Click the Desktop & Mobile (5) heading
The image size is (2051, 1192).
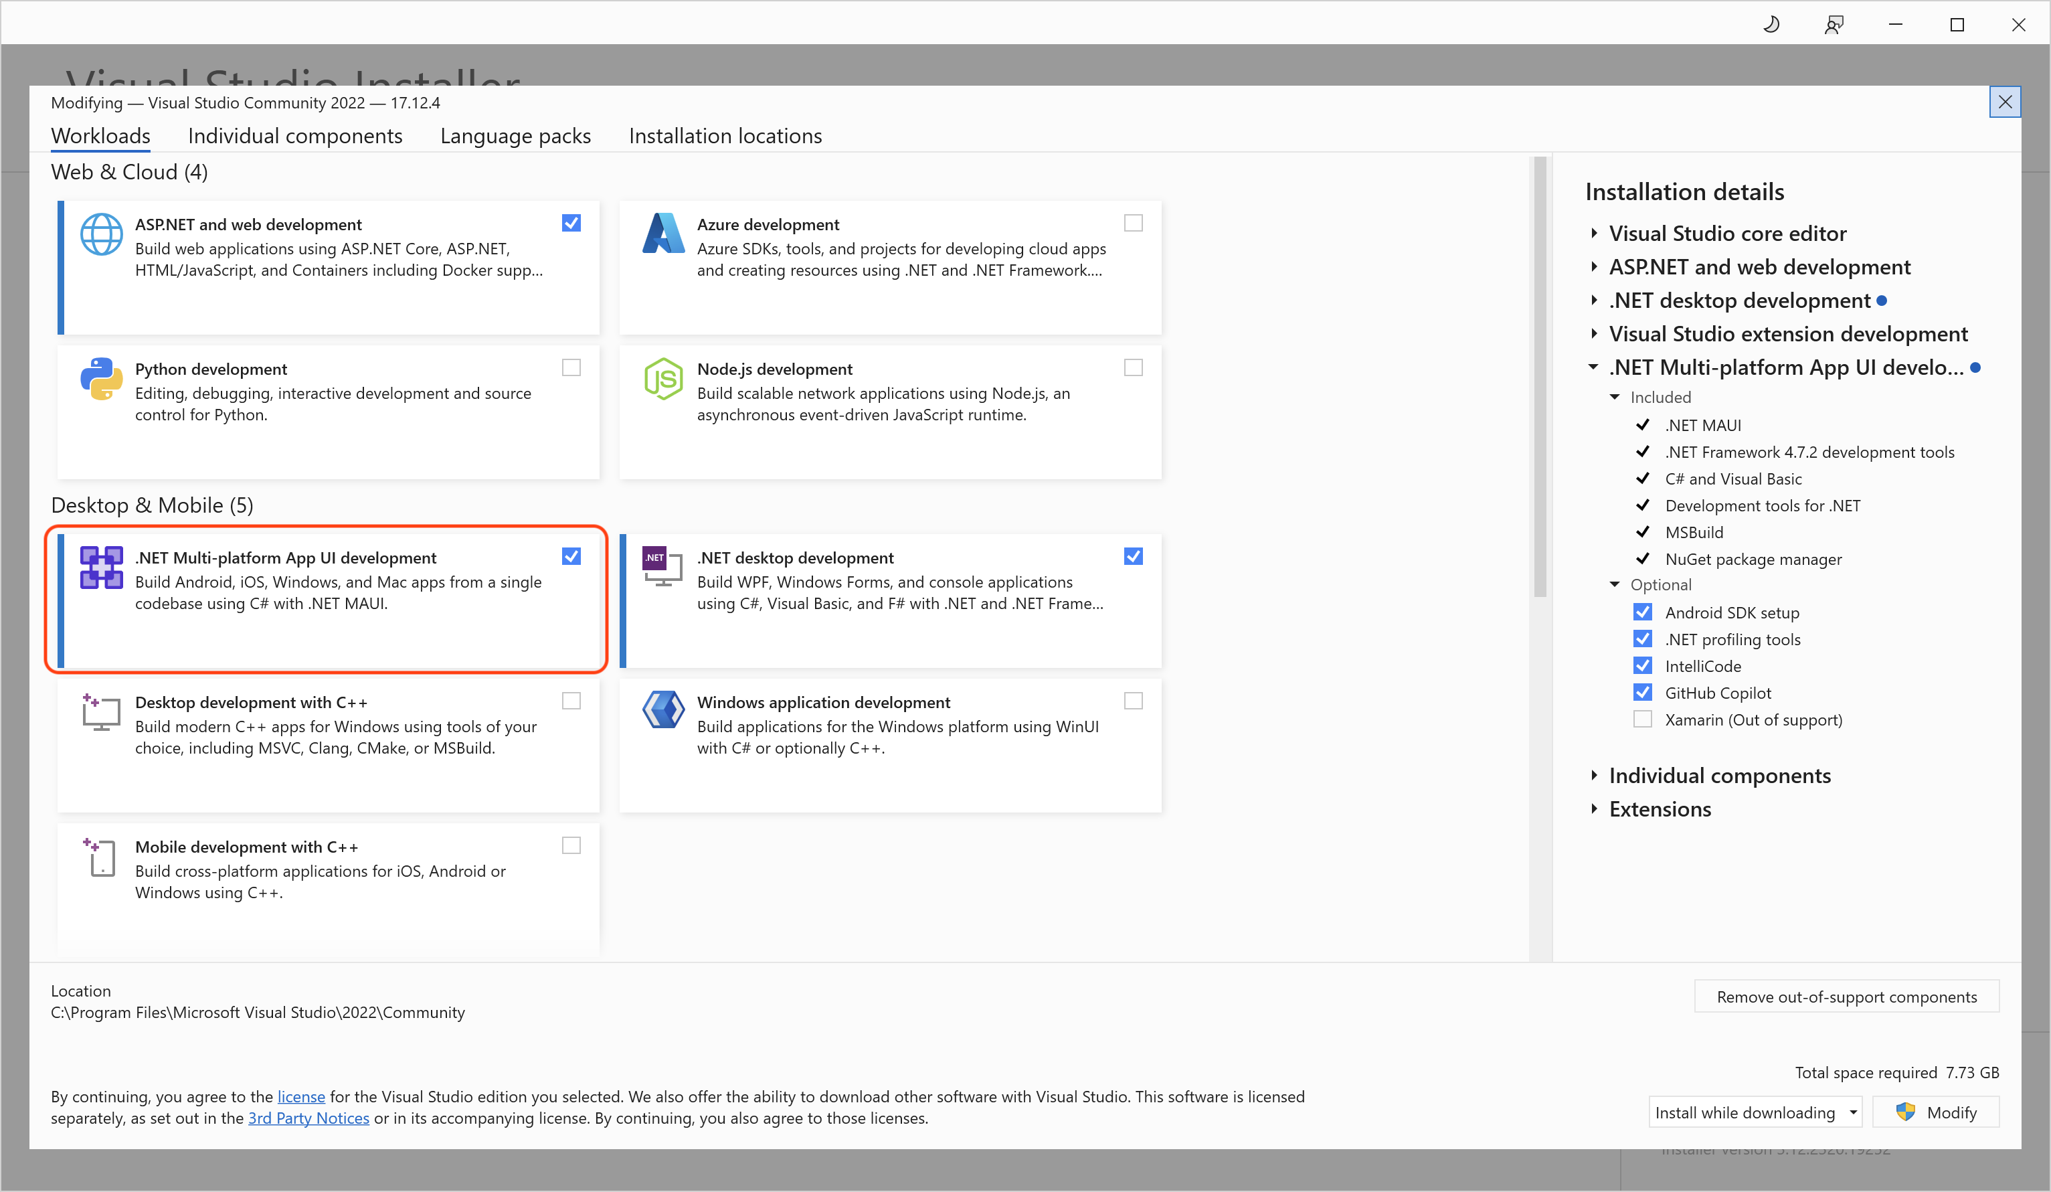click(x=152, y=505)
